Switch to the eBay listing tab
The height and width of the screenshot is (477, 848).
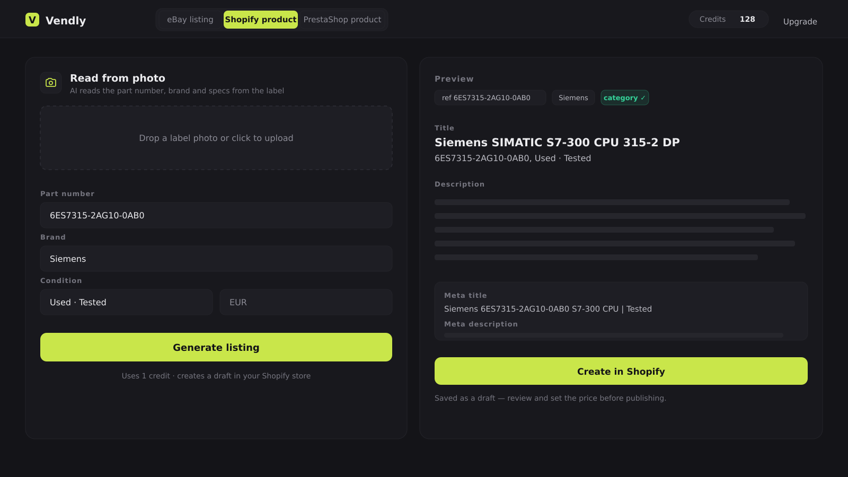[x=190, y=20]
